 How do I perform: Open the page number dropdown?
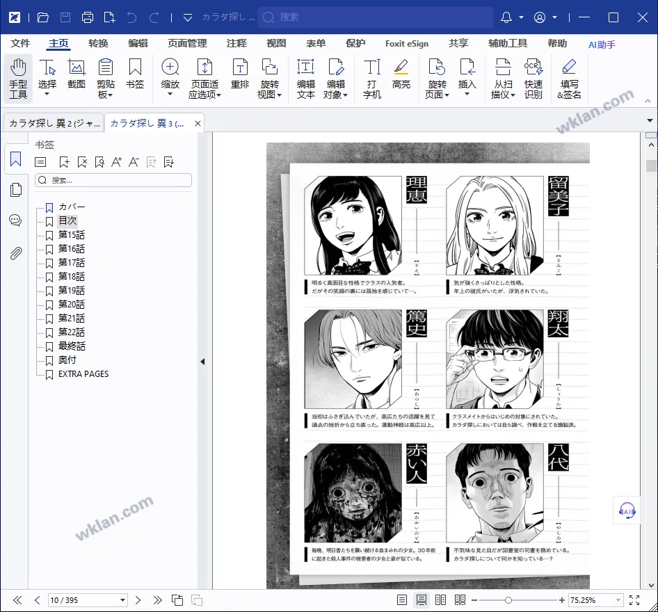[x=122, y=600]
